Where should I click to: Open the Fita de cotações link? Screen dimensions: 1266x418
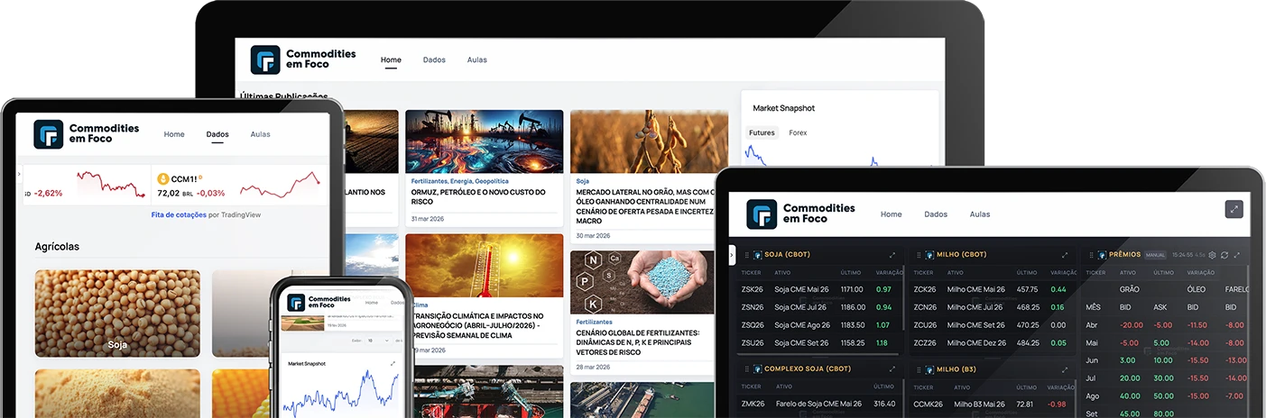pyautogui.click(x=178, y=215)
